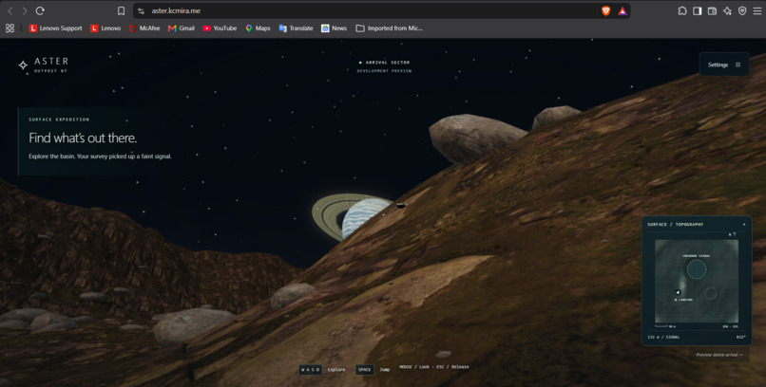766x387 pixels.
Task: Click the 132 m / Signal distance readout
Action: pos(663,337)
